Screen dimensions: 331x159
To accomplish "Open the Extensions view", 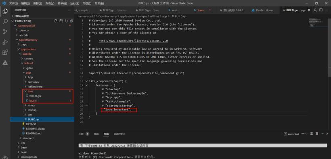I will point(5,52).
